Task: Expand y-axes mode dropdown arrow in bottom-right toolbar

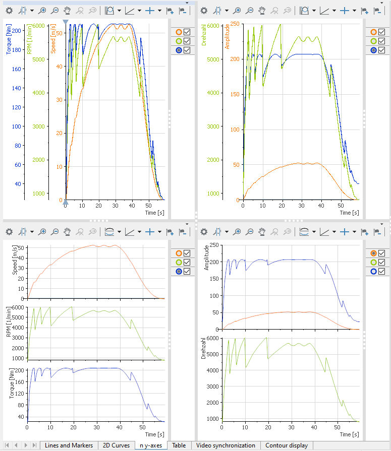Action: pyautogui.click(x=314, y=232)
